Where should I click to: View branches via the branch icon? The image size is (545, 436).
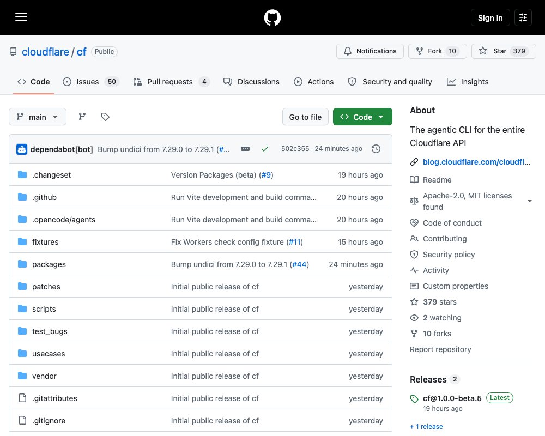coord(82,117)
